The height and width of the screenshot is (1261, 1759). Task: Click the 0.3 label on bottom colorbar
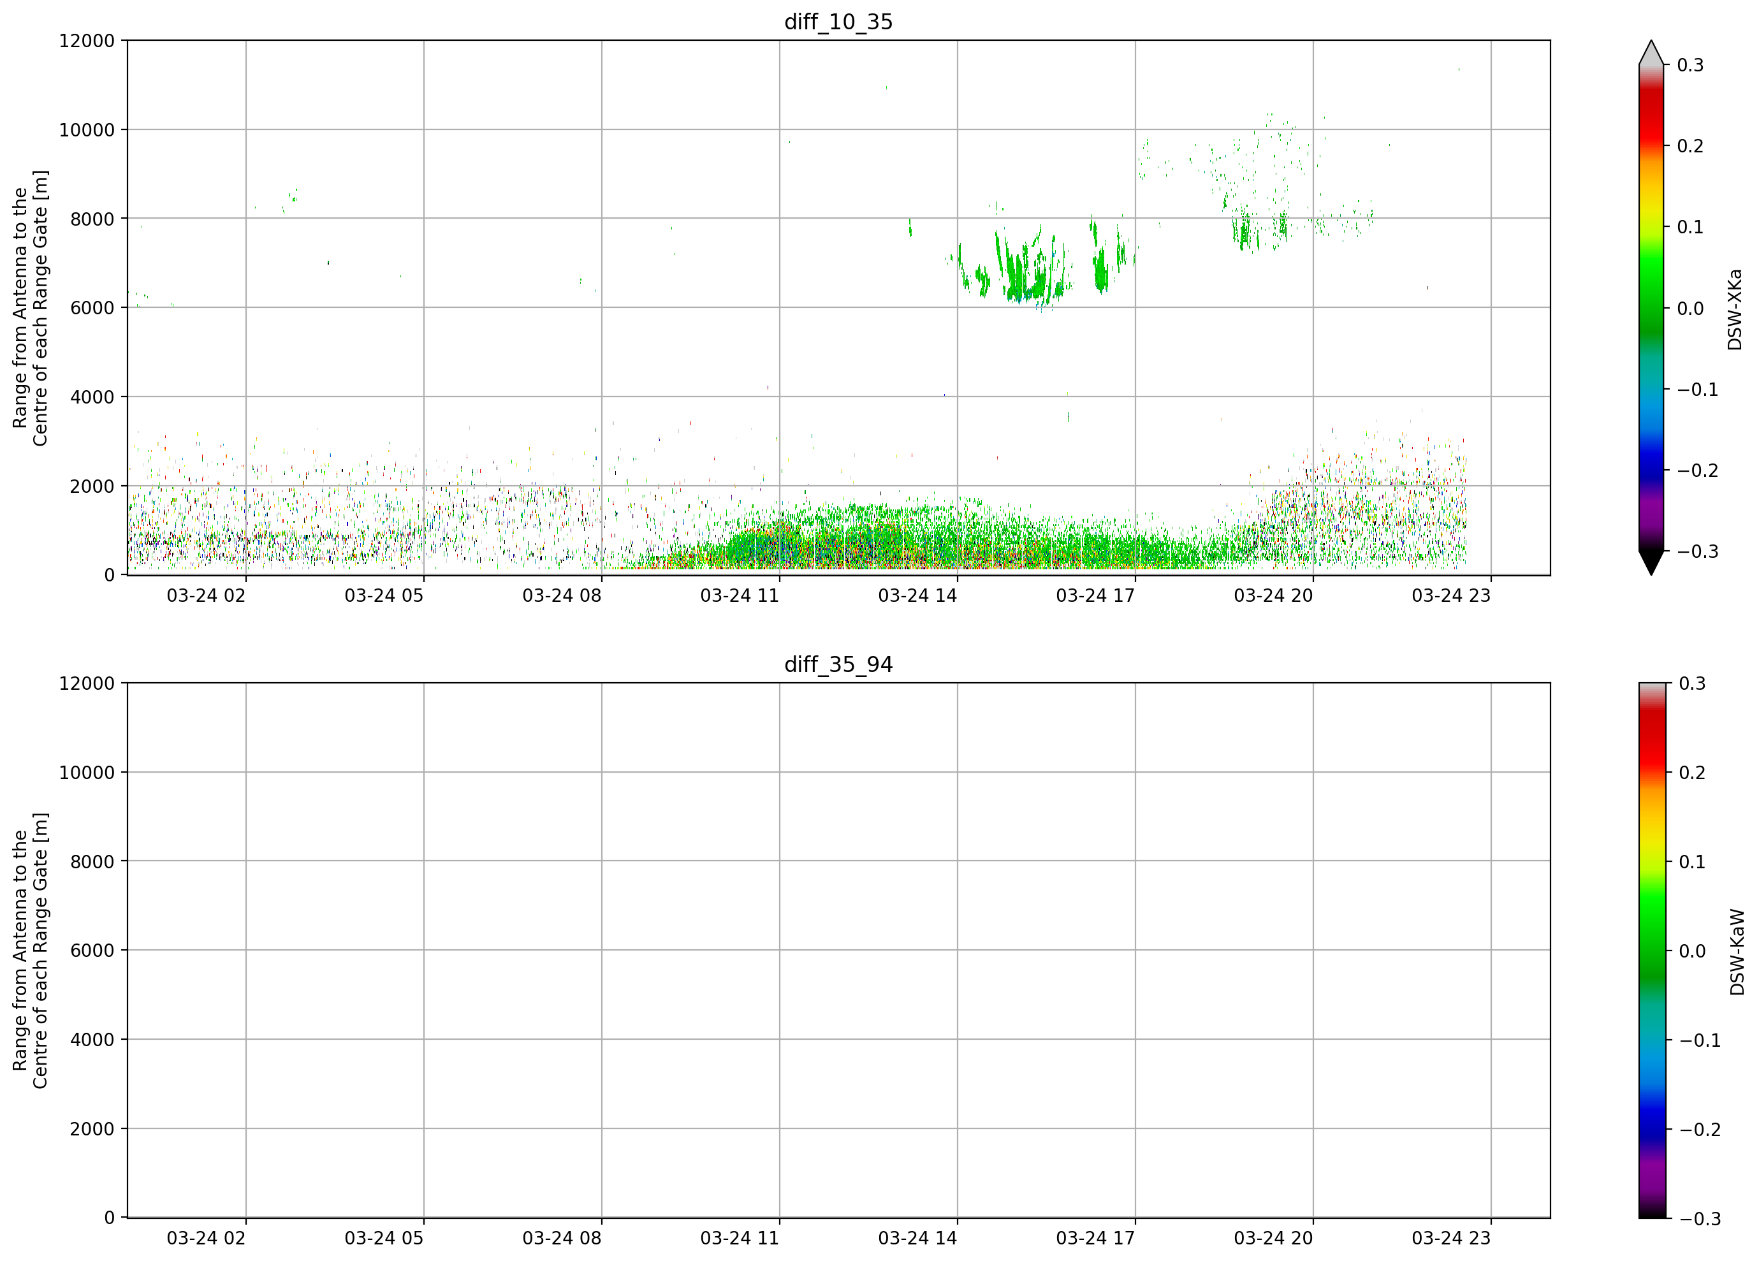(1691, 683)
